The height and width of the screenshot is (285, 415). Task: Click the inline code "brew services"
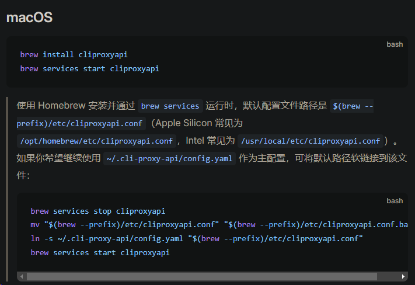[170, 106]
